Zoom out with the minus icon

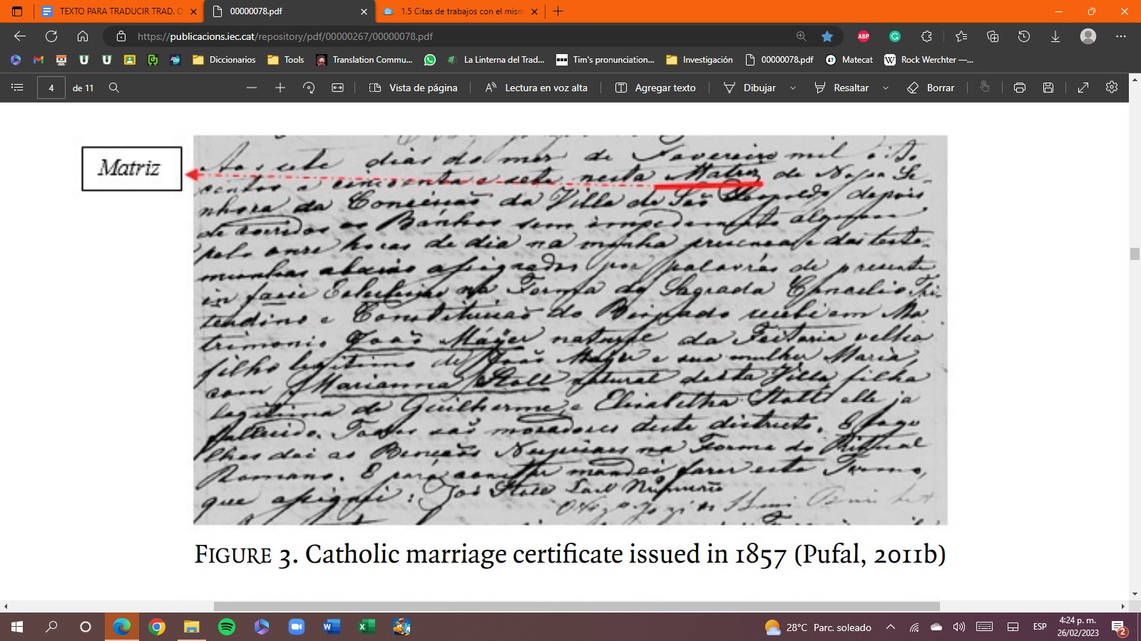point(252,88)
